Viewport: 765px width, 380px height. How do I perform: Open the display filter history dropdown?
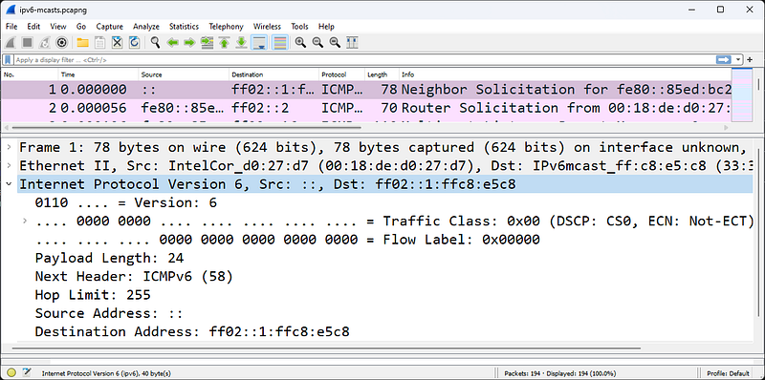[738, 60]
